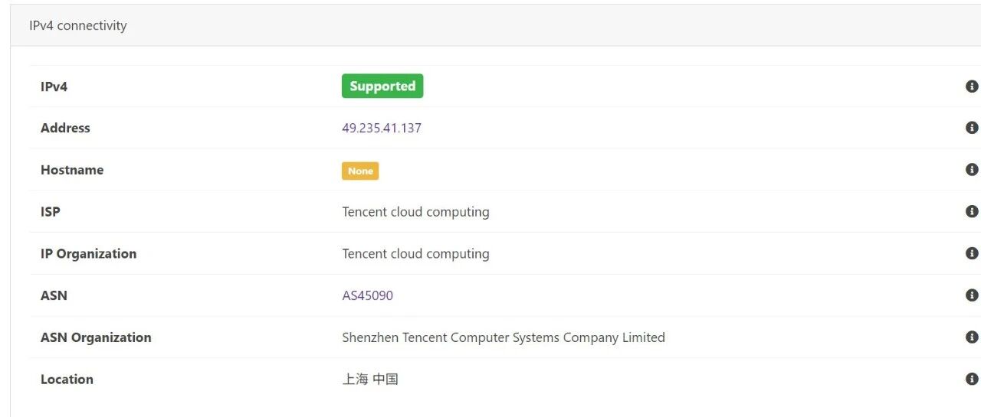981x417 pixels.
Task: Click the IPv4 row label
Action: coord(54,86)
